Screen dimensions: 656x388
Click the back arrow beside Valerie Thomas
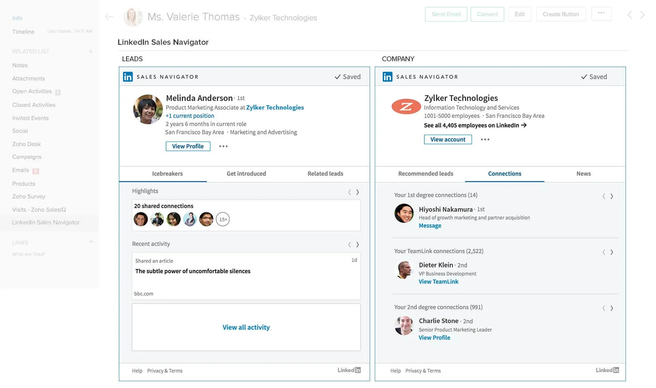pyautogui.click(x=109, y=17)
